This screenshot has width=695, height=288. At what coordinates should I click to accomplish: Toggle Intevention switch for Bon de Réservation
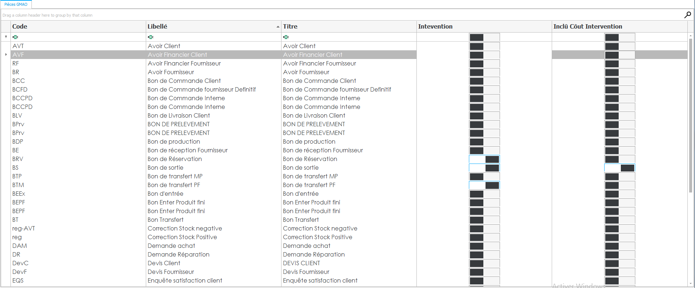(x=484, y=159)
